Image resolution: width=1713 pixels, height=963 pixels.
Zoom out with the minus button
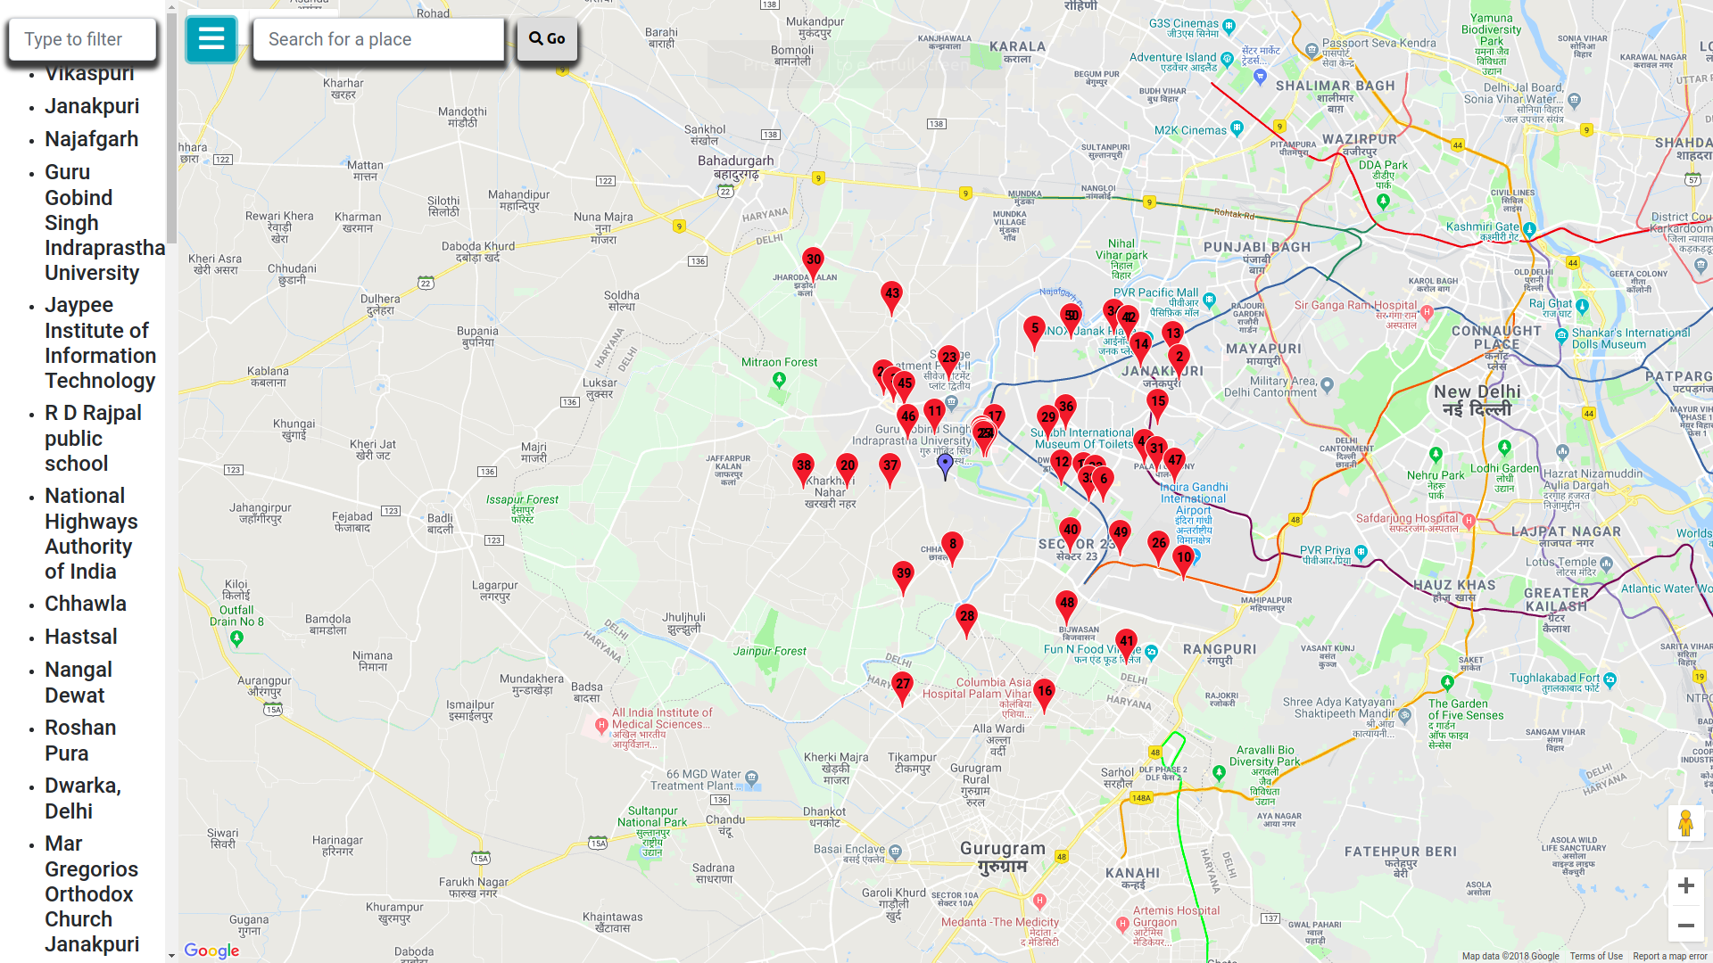pyautogui.click(x=1685, y=926)
